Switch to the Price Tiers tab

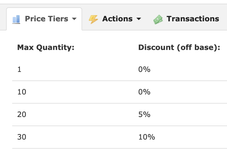(x=44, y=19)
